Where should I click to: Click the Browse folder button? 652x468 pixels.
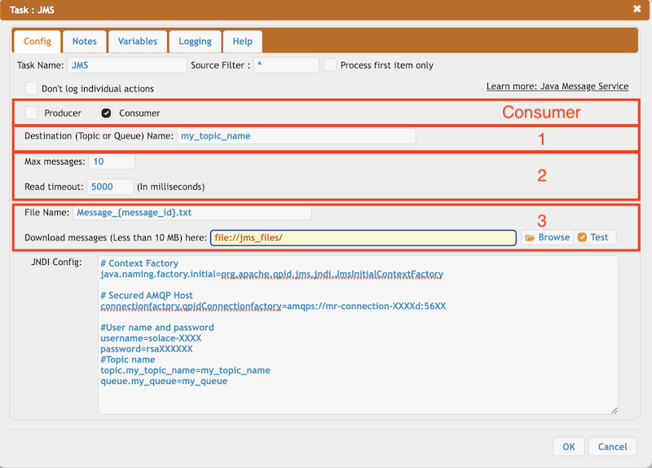(547, 237)
